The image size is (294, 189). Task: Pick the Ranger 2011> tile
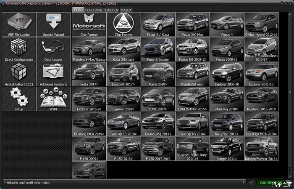click(x=227, y=149)
